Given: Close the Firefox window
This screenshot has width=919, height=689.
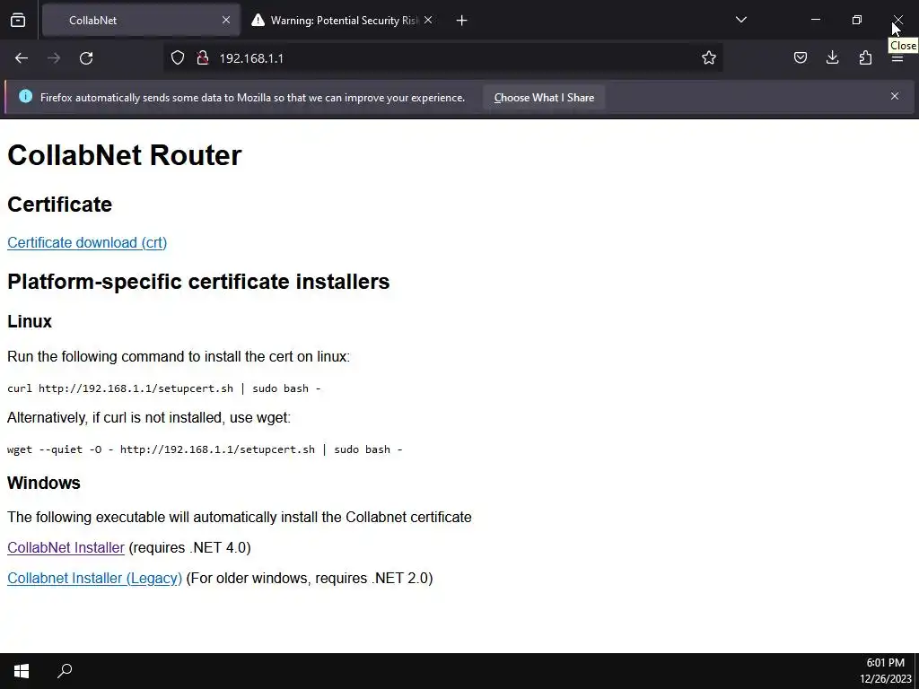Looking at the screenshot, I should (897, 20).
